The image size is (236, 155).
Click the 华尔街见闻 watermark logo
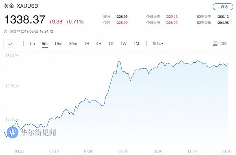point(13,132)
